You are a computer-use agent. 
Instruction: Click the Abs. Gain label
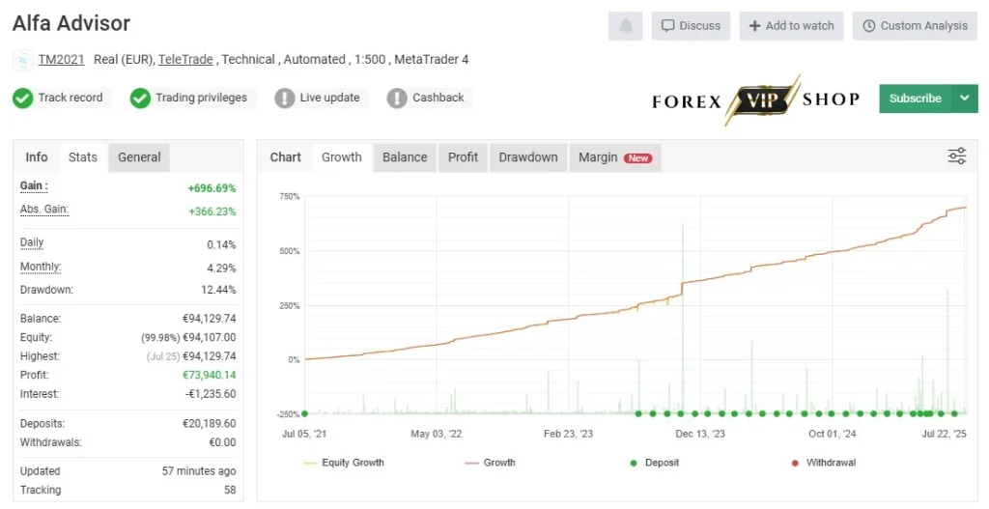pyautogui.click(x=44, y=210)
